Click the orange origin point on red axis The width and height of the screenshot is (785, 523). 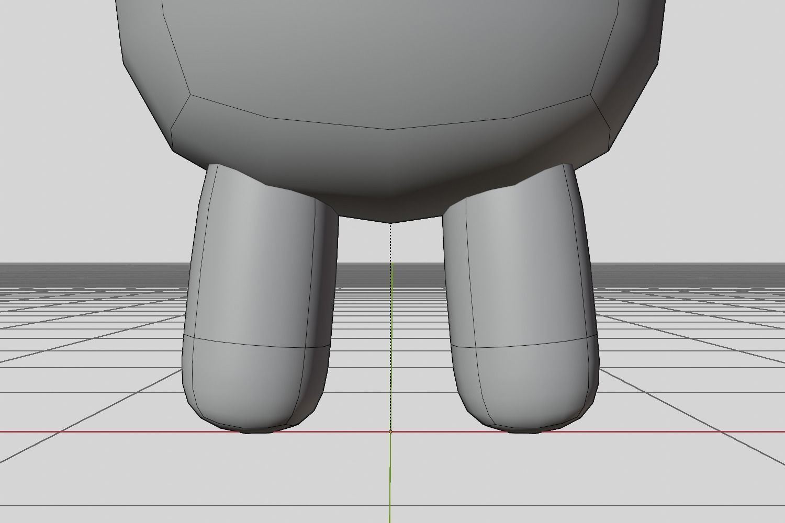[390, 432]
